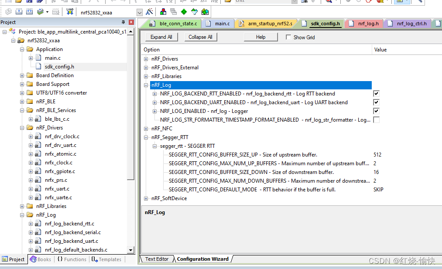Click the file icon of sdk_config.h in tree
The width and height of the screenshot is (442, 269).
pyautogui.click(x=39, y=66)
